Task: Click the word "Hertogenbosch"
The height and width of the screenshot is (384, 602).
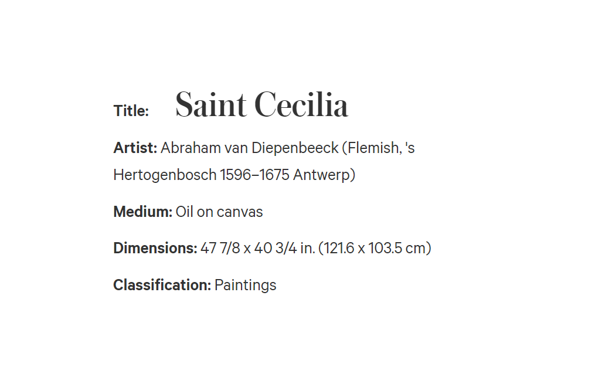Action: (x=165, y=175)
